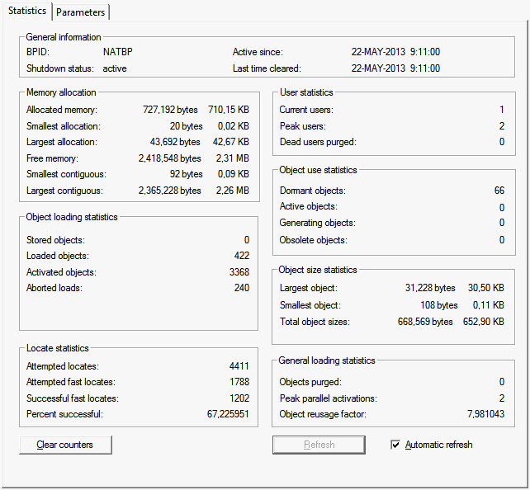Click the Loaded objects count 422

pos(240,257)
